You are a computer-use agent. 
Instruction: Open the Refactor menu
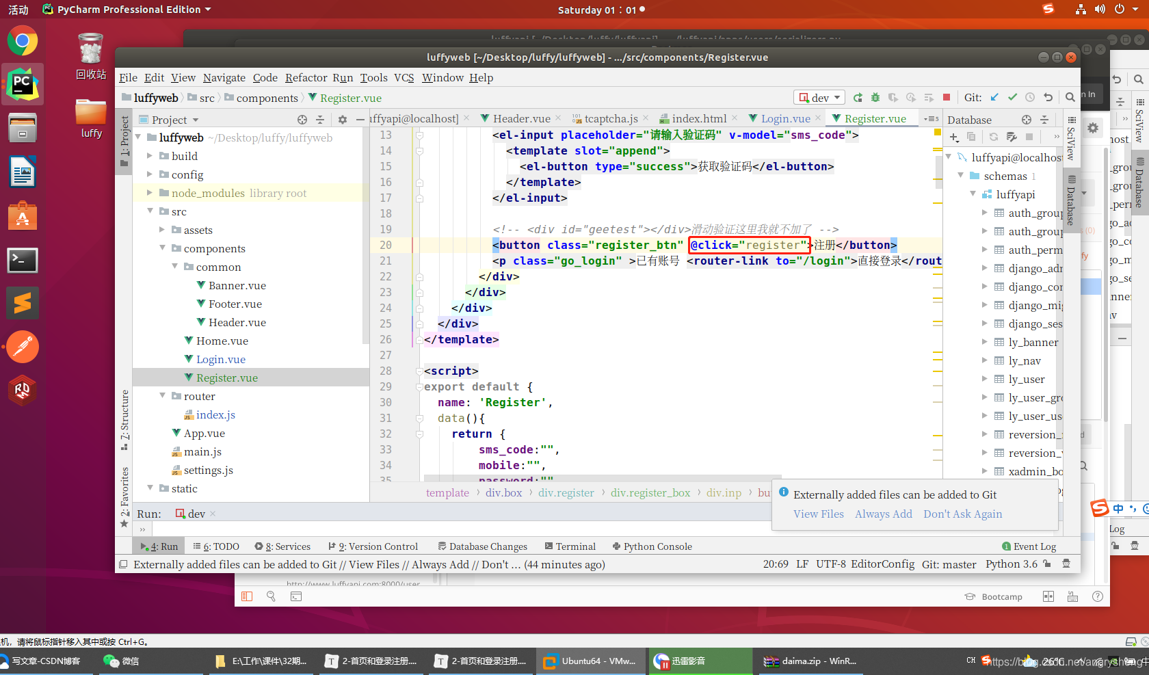click(x=306, y=78)
